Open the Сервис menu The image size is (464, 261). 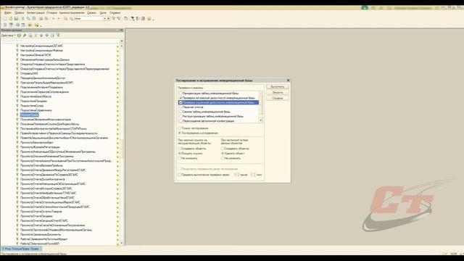(x=92, y=13)
